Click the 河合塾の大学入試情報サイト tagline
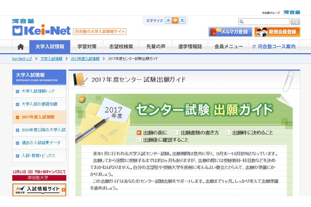311x207 pixels. (100, 32)
